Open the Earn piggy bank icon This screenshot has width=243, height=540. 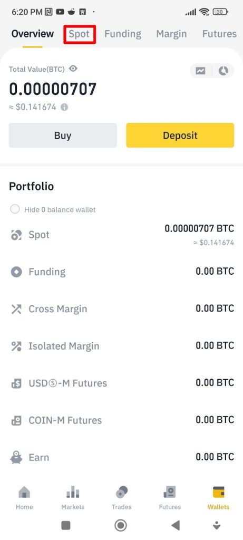point(16,457)
